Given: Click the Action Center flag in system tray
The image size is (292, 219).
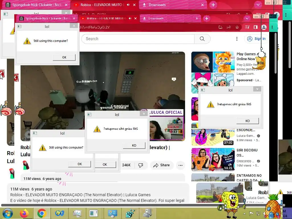Looking at the screenshot, I should tap(252, 213).
